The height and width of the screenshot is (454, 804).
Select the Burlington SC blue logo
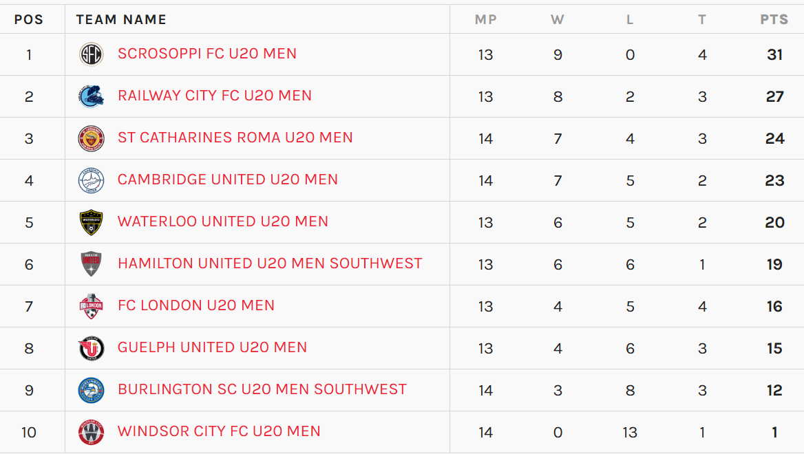click(92, 391)
